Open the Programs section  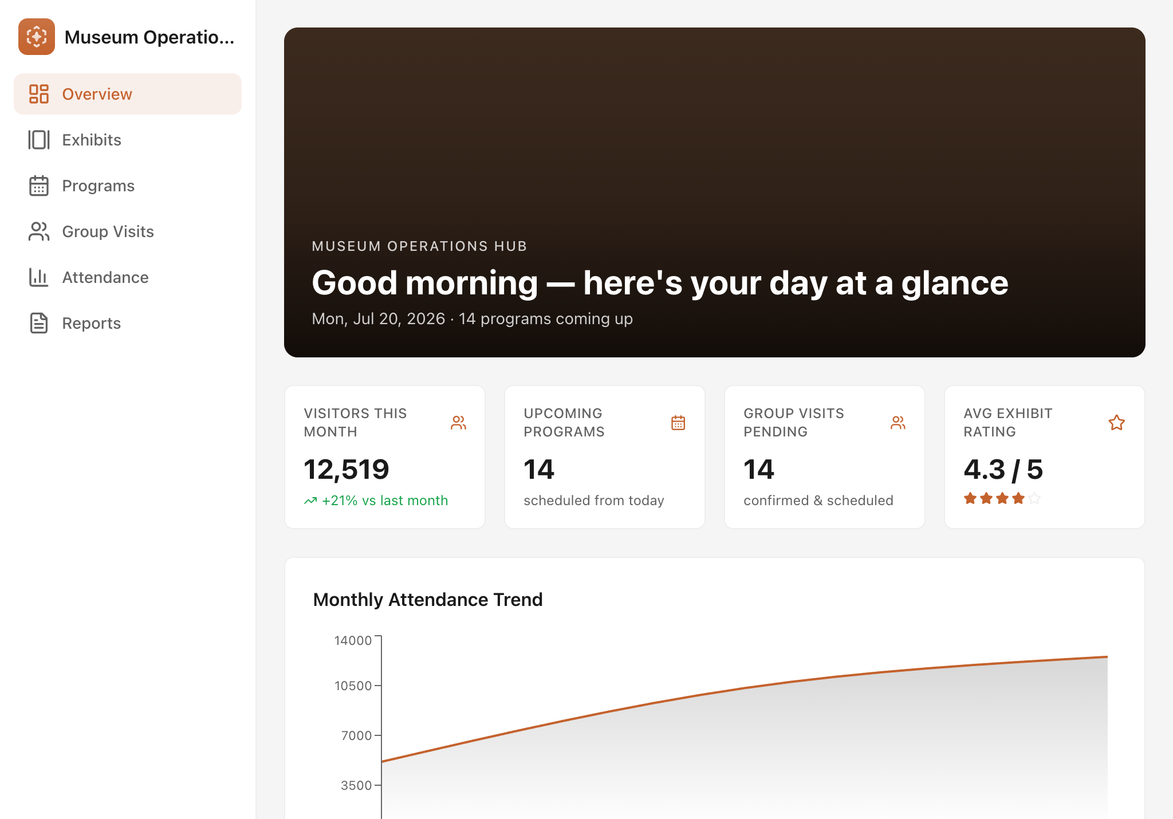pyautogui.click(x=128, y=186)
